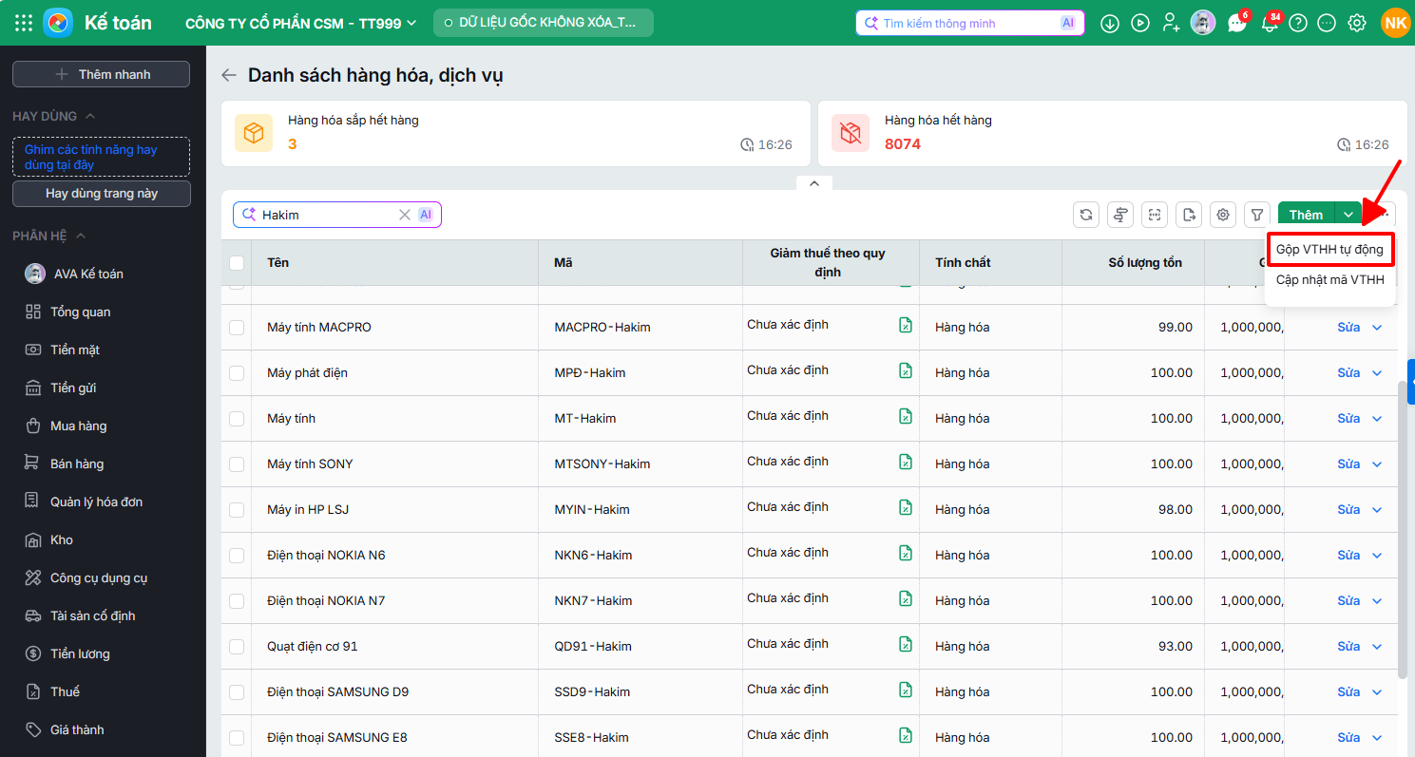Click Sửa for Máy in HP LSJ

(x=1348, y=510)
